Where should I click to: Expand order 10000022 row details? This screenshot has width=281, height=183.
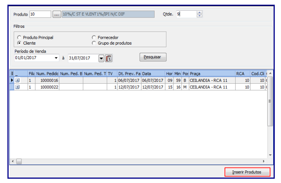pyautogui.click(x=17, y=87)
